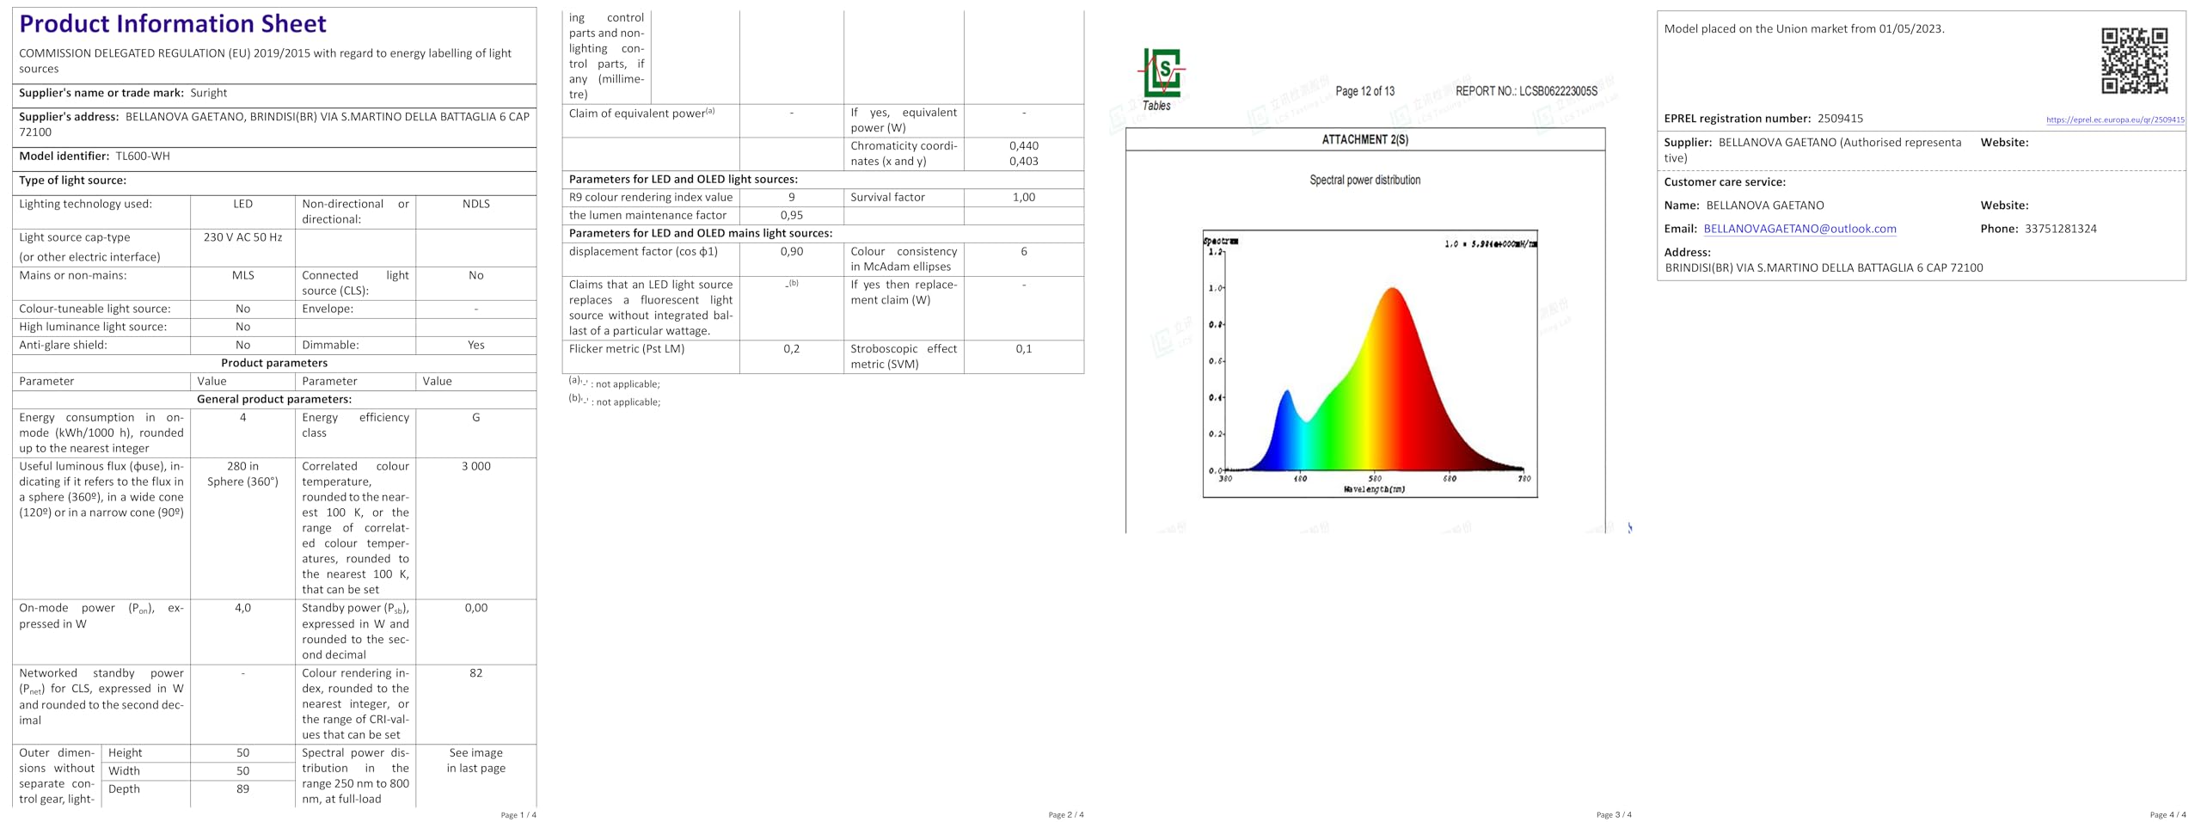Screen dimensions: 2201x822
Task: Select the "Colour-tuneable light source:" label
Action: tap(95, 309)
